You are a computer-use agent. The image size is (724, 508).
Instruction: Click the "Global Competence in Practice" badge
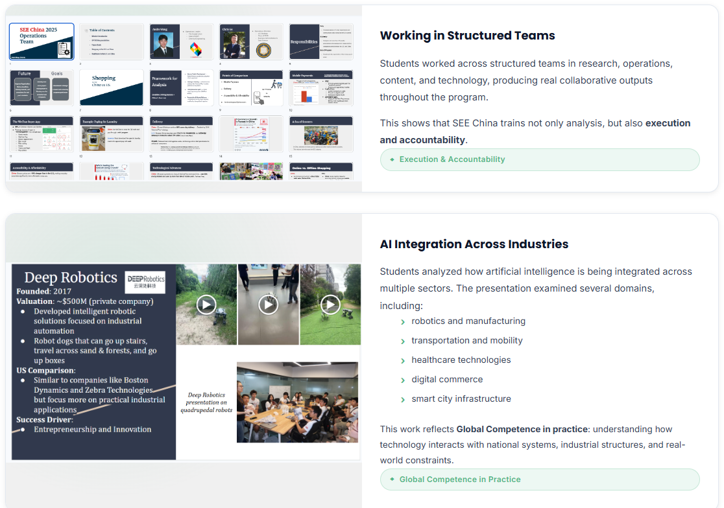[x=540, y=479]
